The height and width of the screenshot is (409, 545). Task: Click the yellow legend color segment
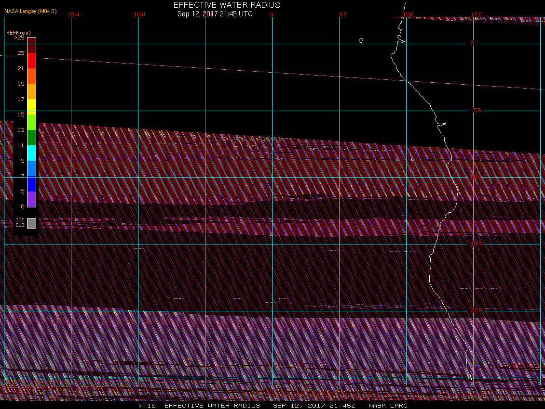(32, 107)
